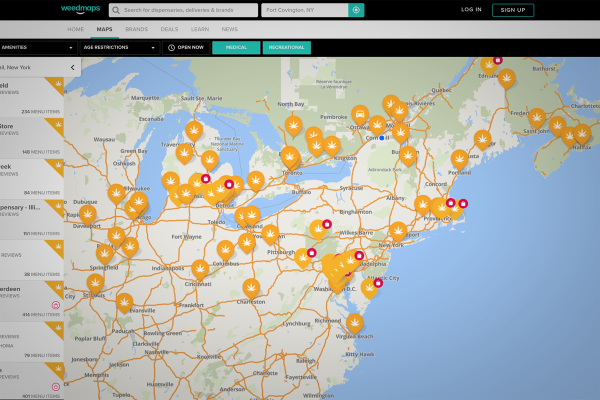Screen dimensions: 600x400
Task: Select the dispensary pin near North Bay
Action: 293,125
